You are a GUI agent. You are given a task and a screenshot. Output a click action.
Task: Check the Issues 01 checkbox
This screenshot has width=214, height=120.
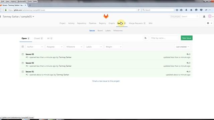[23, 72]
